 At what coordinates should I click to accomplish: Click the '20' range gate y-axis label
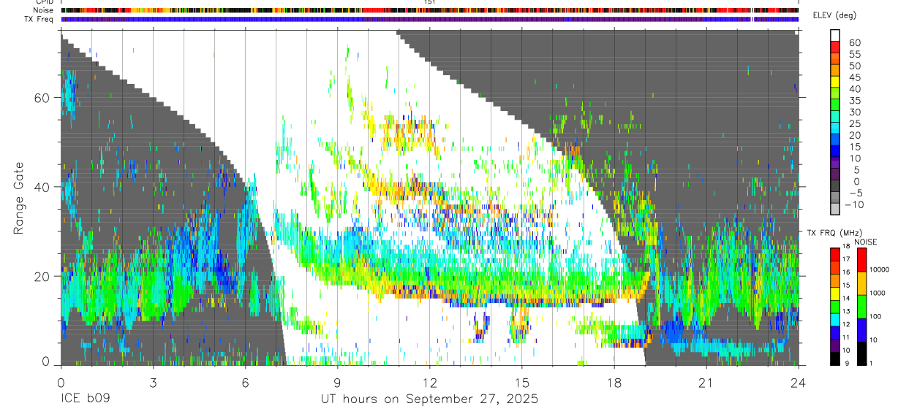pos(42,276)
